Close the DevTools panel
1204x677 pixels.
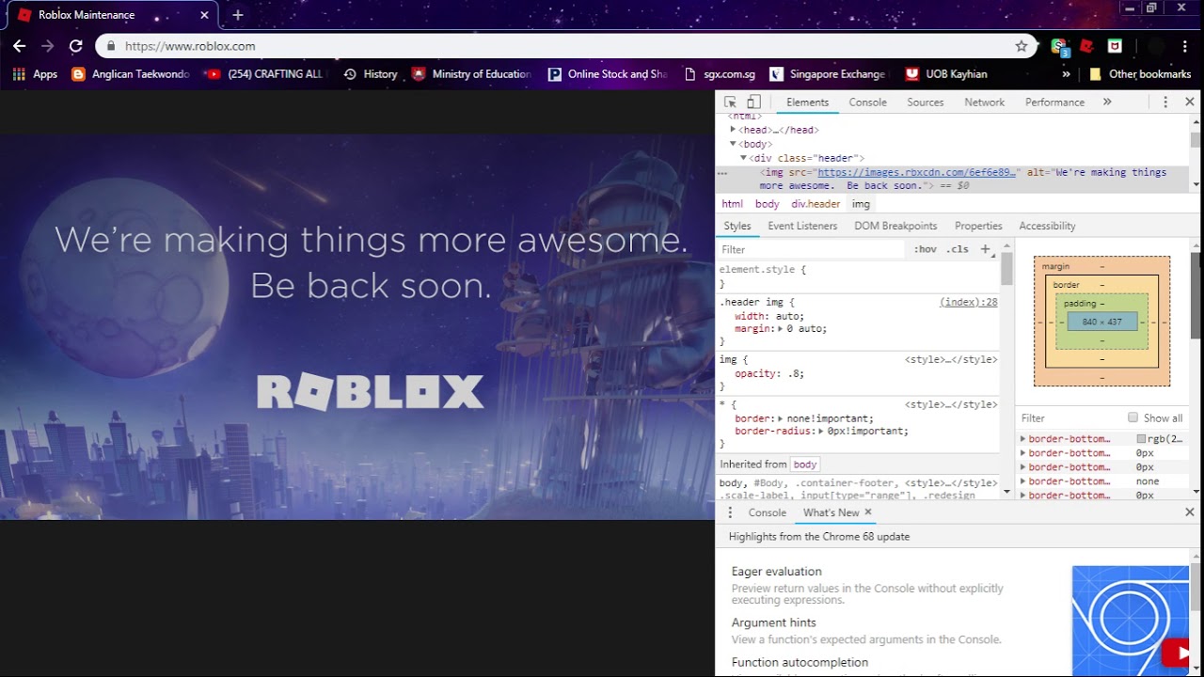point(1190,102)
